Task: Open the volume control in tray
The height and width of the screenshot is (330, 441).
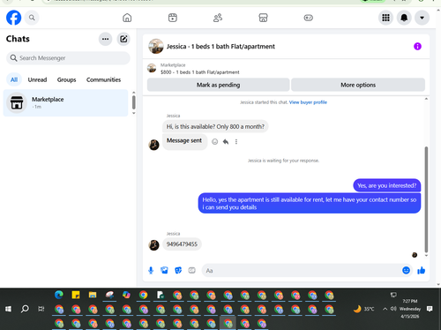Action: tap(393, 309)
